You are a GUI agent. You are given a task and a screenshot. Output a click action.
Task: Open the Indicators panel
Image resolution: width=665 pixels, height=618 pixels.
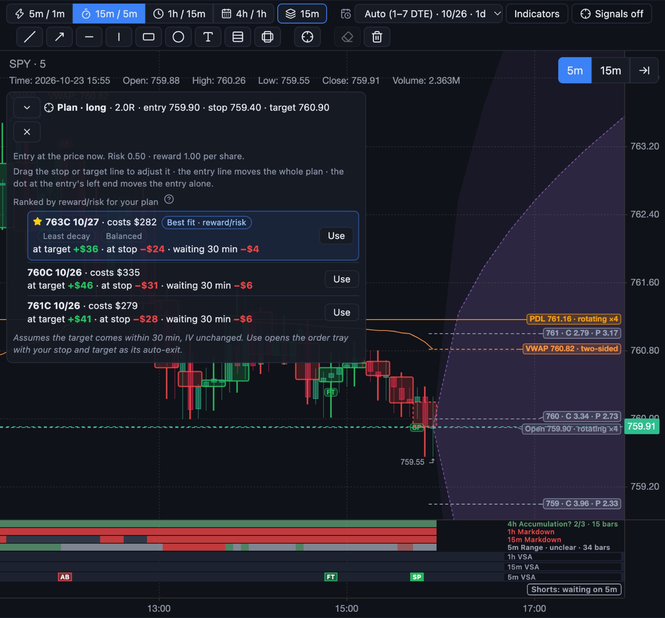537,14
